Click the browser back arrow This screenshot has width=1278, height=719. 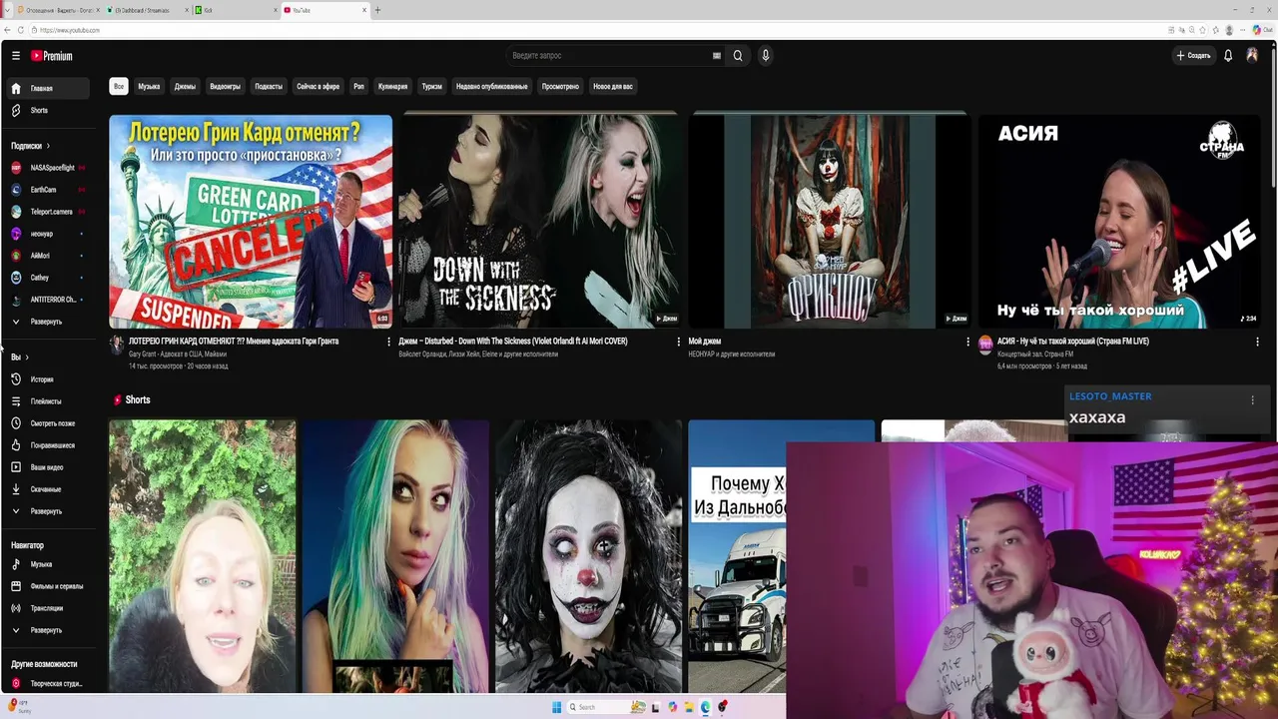pos(8,30)
